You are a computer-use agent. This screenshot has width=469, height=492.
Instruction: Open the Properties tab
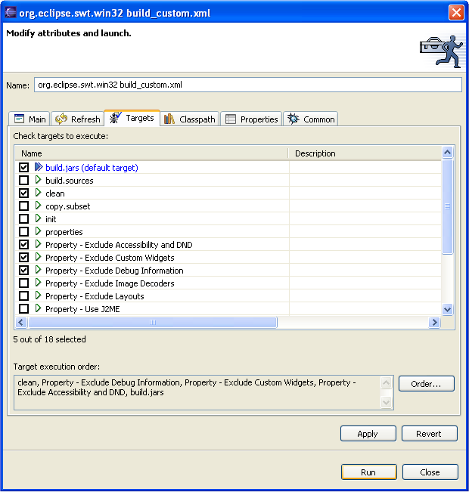[251, 119]
